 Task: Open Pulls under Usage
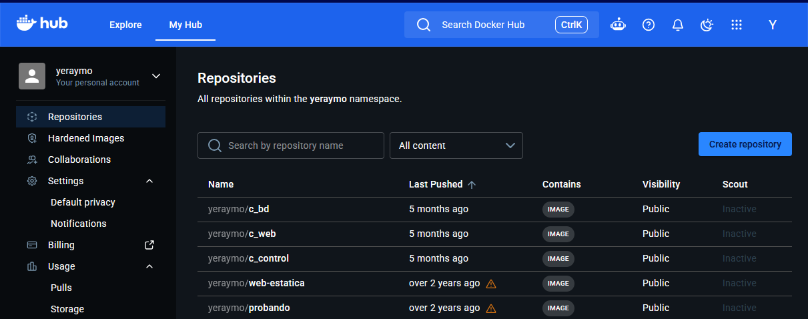pyautogui.click(x=61, y=288)
